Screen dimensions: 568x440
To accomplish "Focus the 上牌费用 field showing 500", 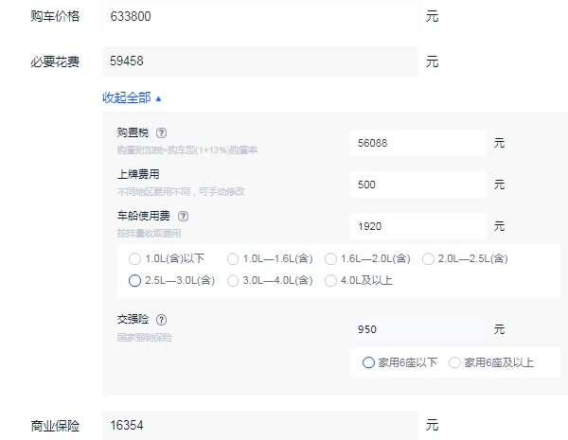I will 417,185.
